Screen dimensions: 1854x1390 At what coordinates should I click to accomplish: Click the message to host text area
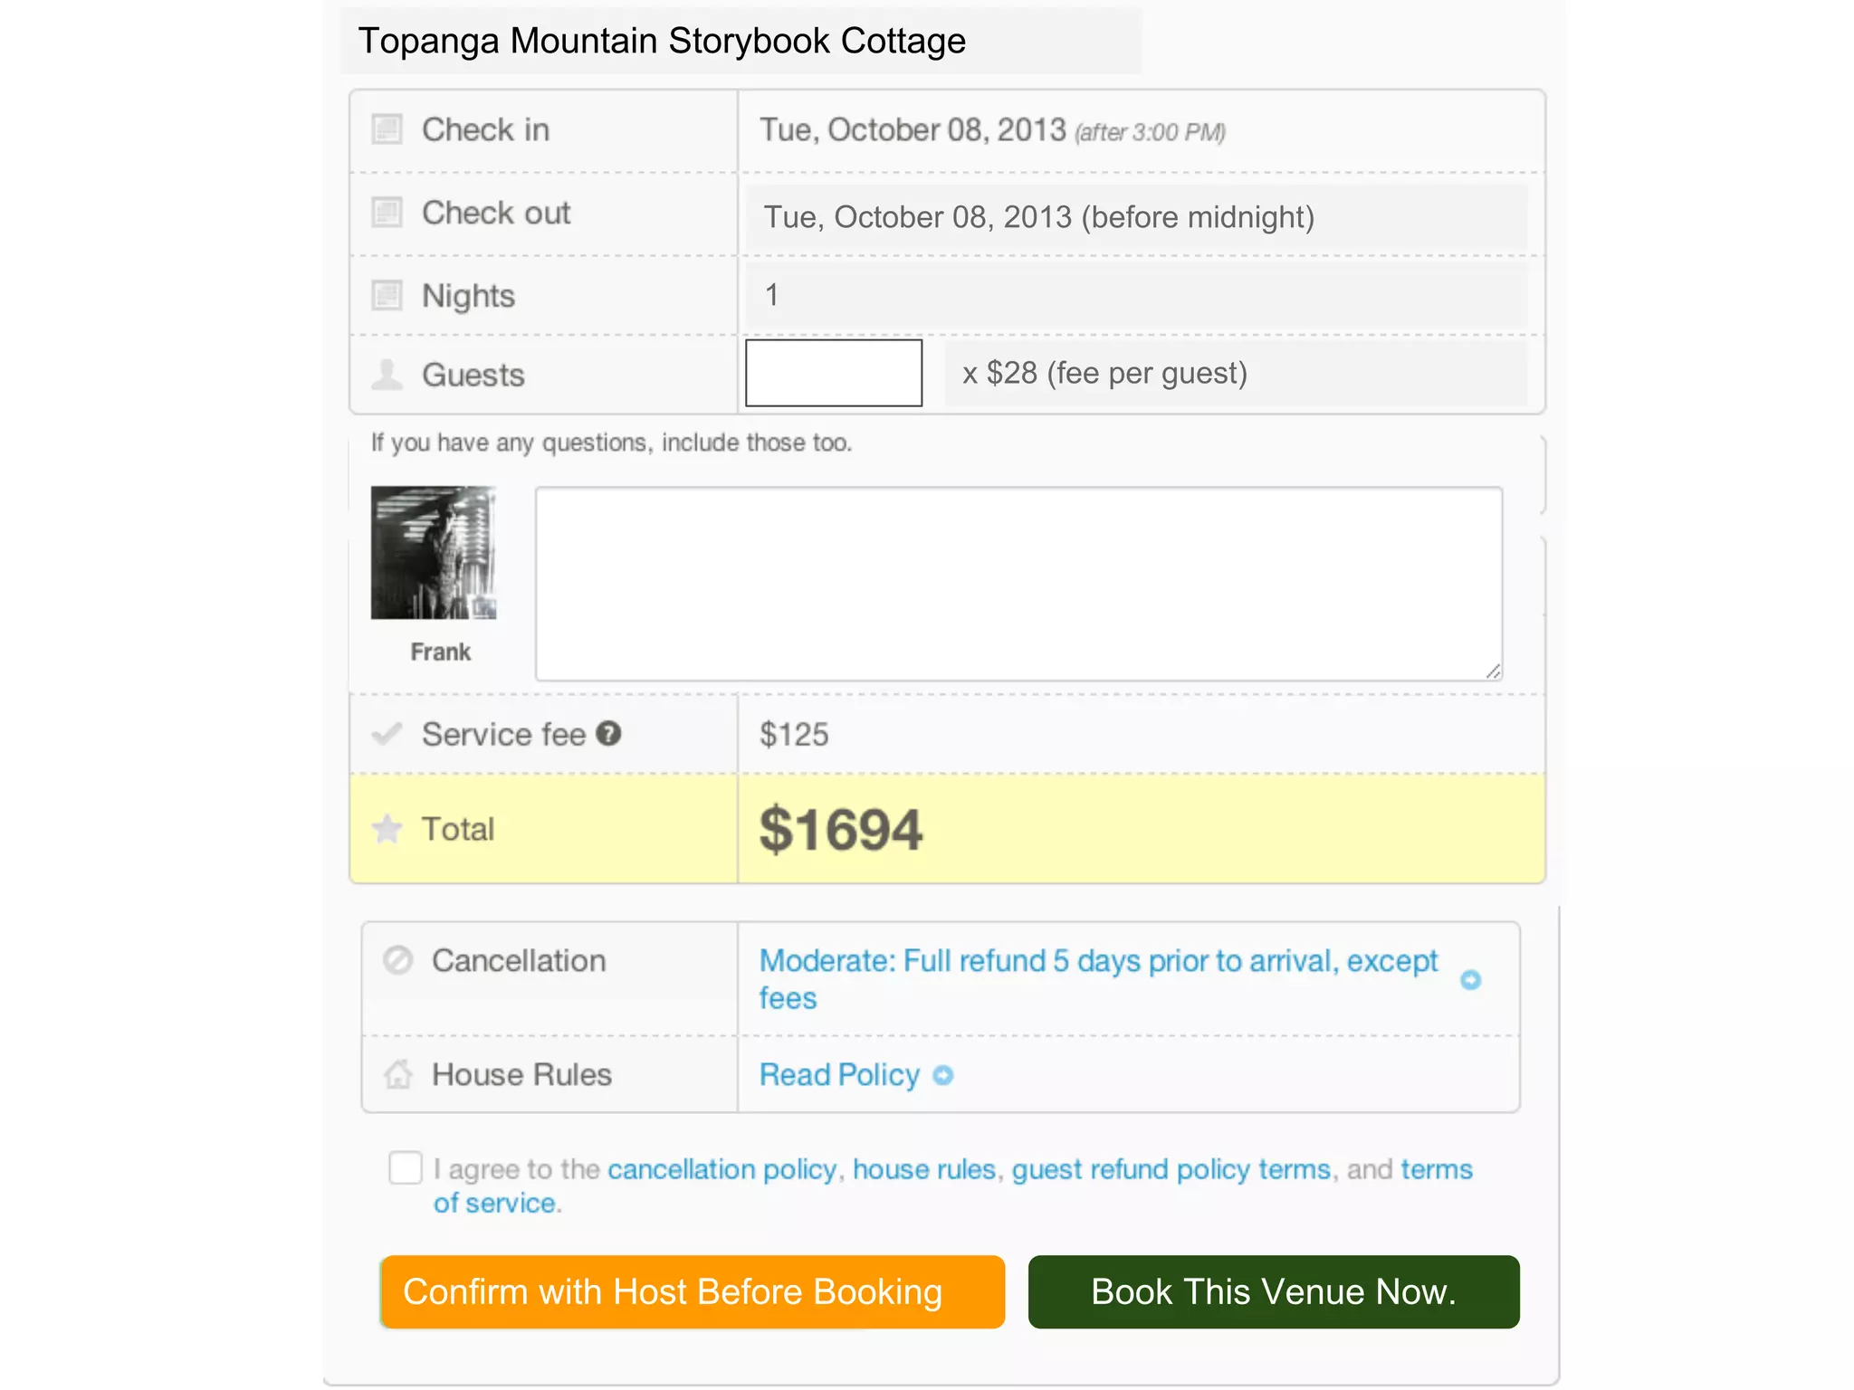click(1018, 584)
